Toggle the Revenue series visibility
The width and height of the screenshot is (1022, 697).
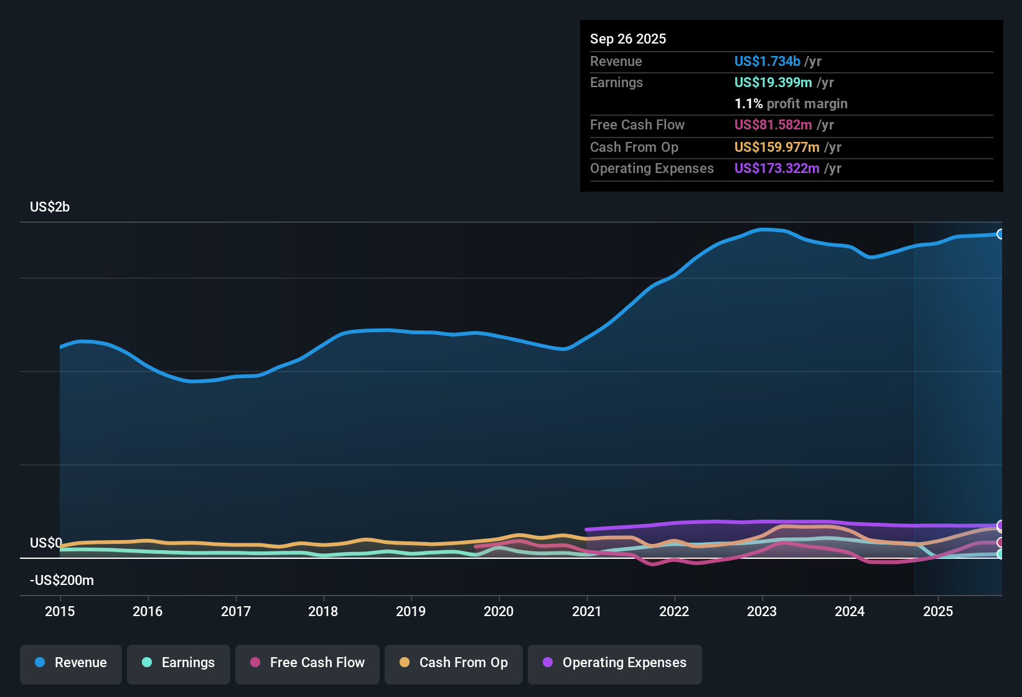[x=70, y=663]
